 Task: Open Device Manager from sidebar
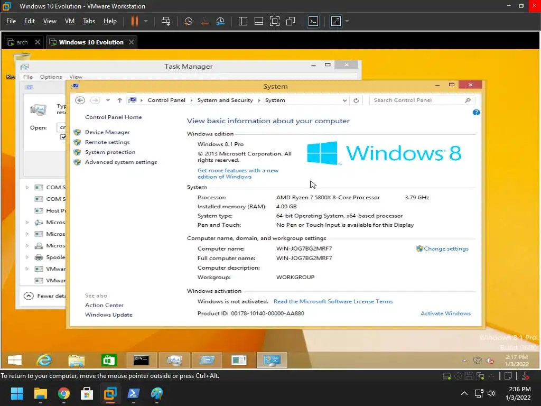(107, 132)
